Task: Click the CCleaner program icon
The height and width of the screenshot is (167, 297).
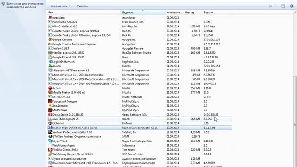Action: (50, 123)
